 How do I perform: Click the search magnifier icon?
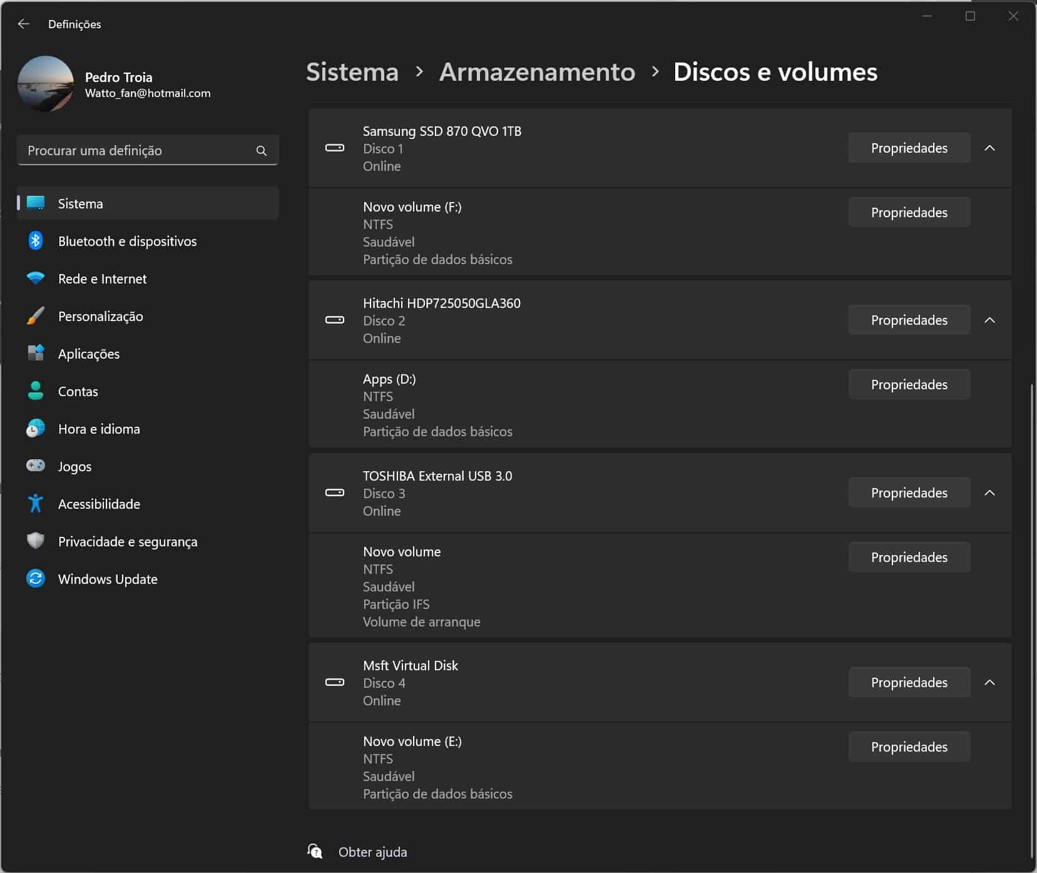tap(262, 151)
